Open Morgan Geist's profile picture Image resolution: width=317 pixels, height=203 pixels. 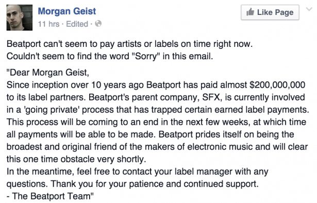pyautogui.click(x=20, y=18)
